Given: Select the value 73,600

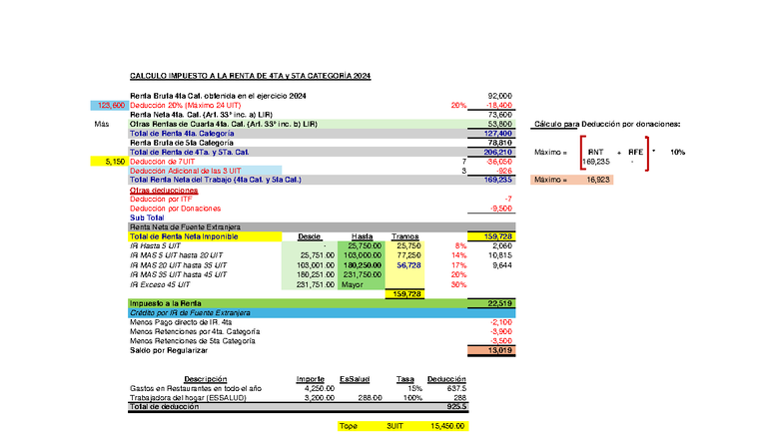Looking at the screenshot, I should click(499, 115).
